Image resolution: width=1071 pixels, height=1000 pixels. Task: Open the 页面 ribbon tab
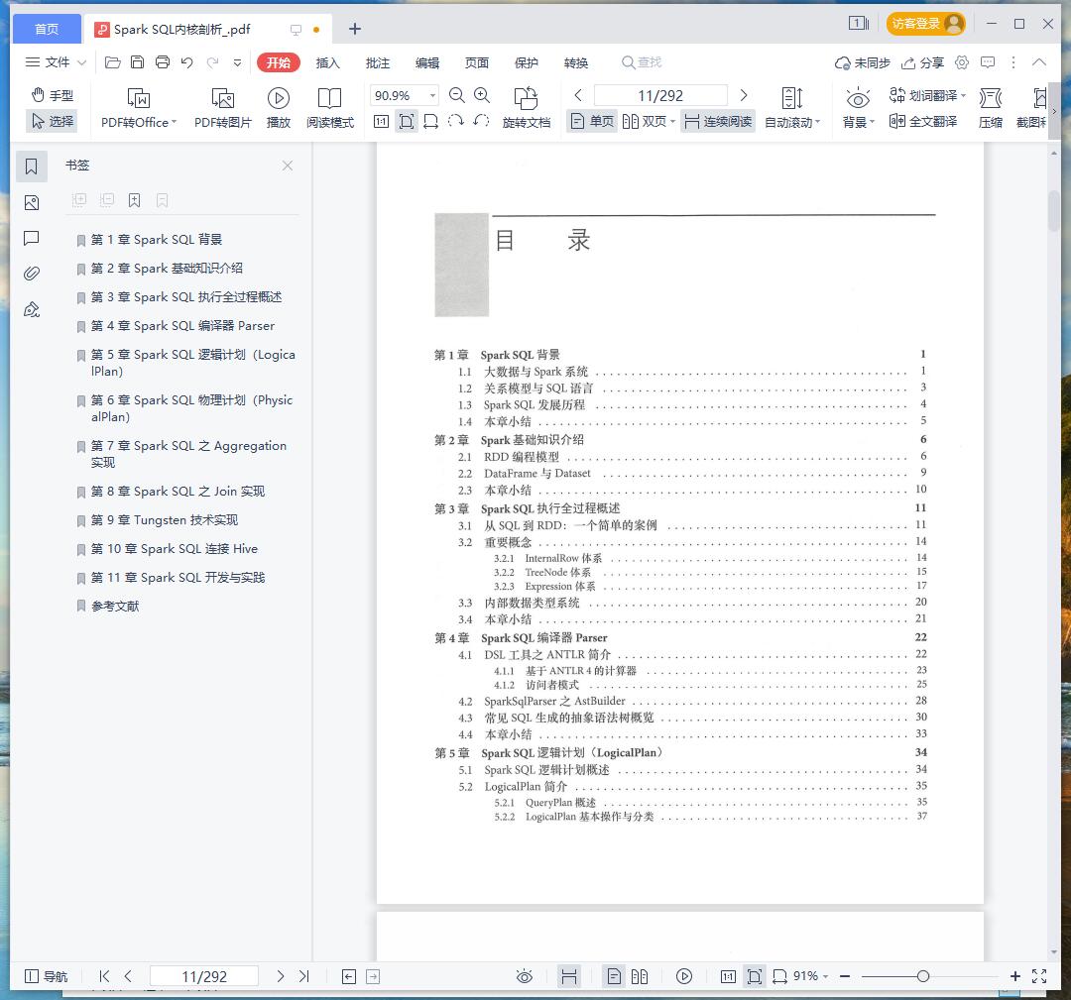pos(477,62)
